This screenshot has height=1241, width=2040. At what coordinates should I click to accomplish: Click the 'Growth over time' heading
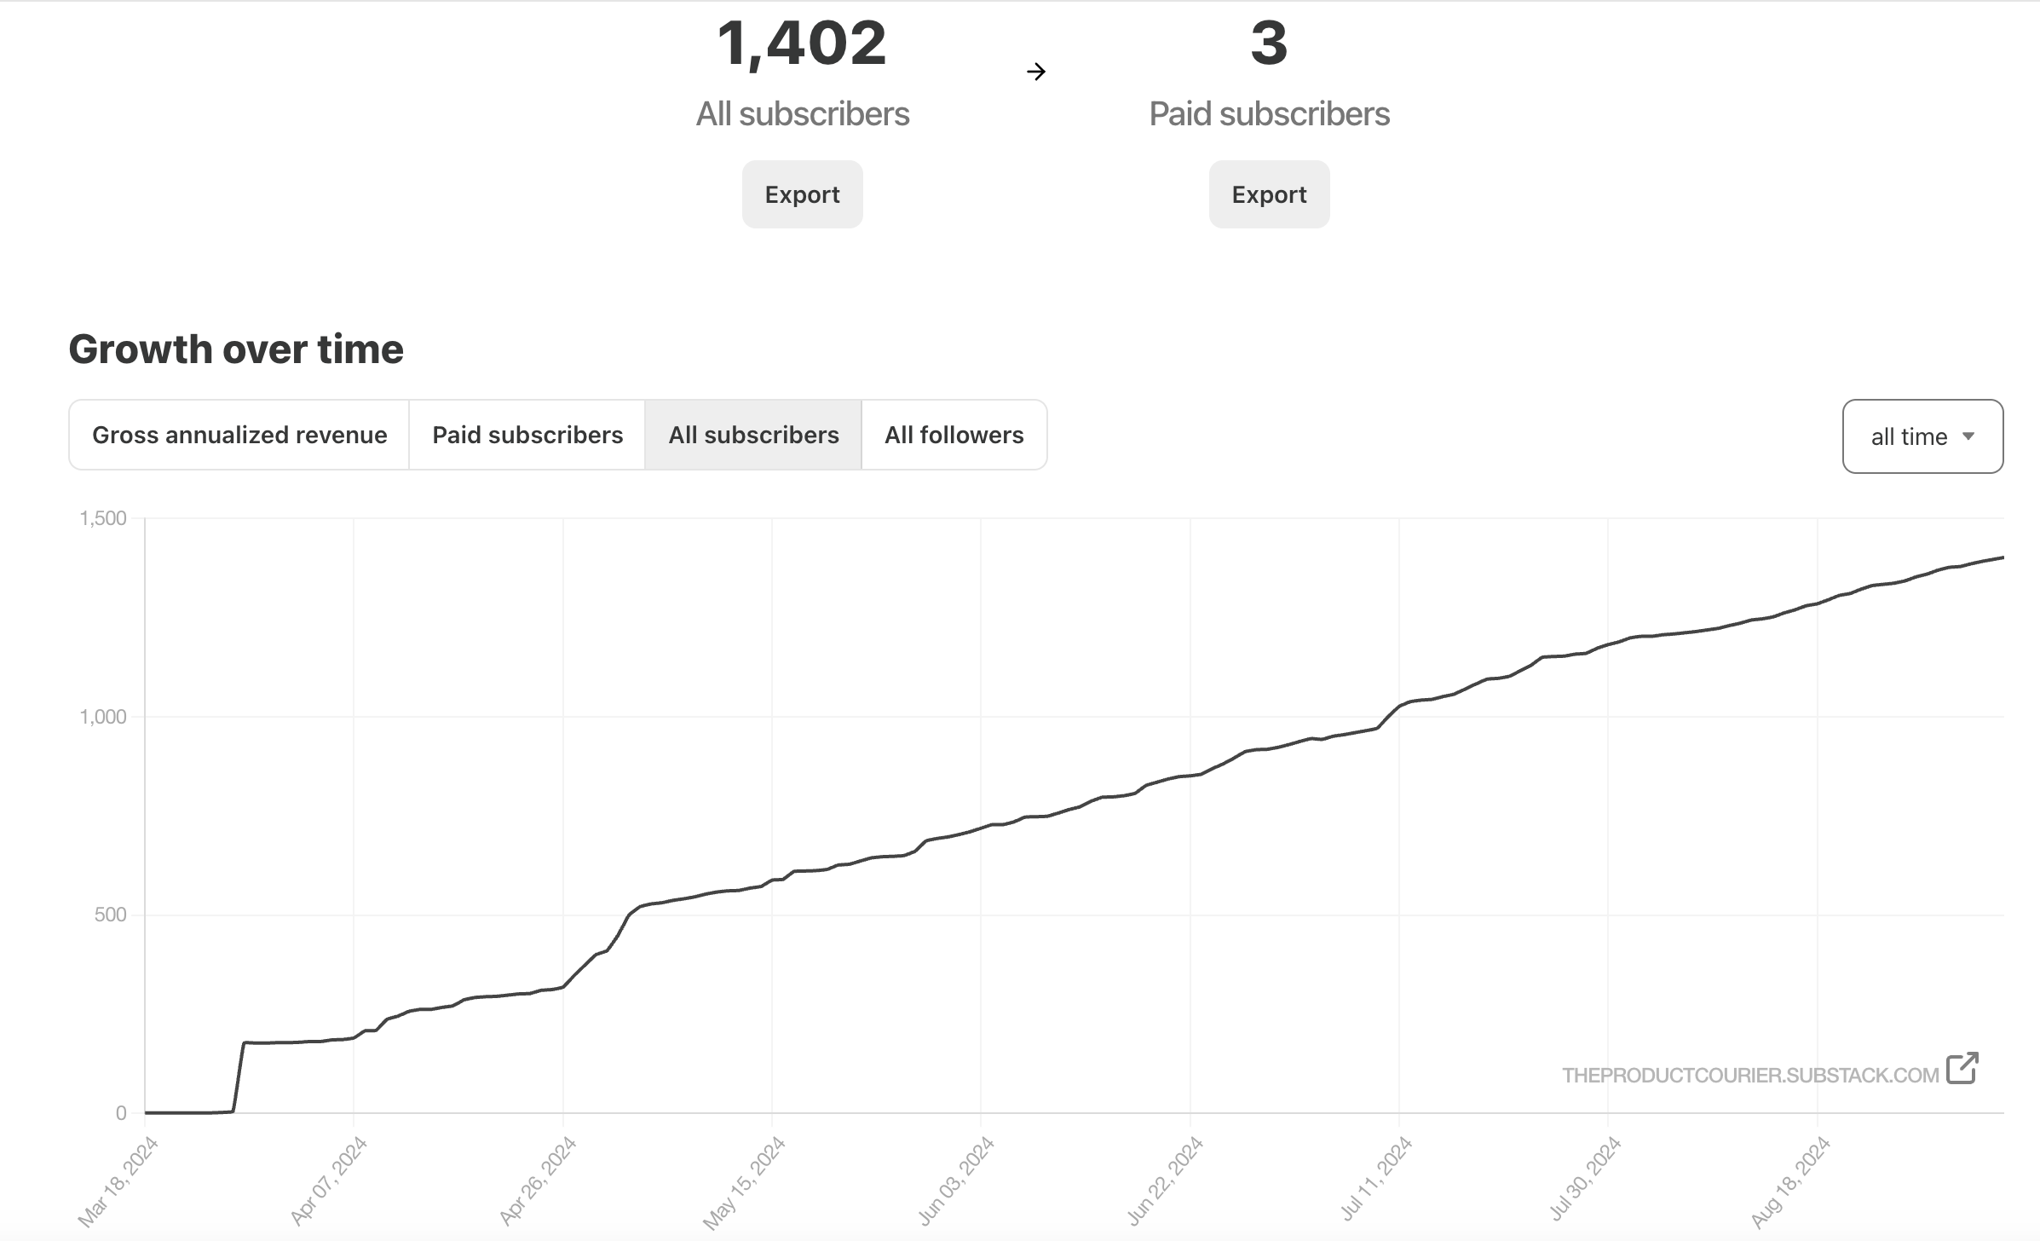click(x=237, y=349)
